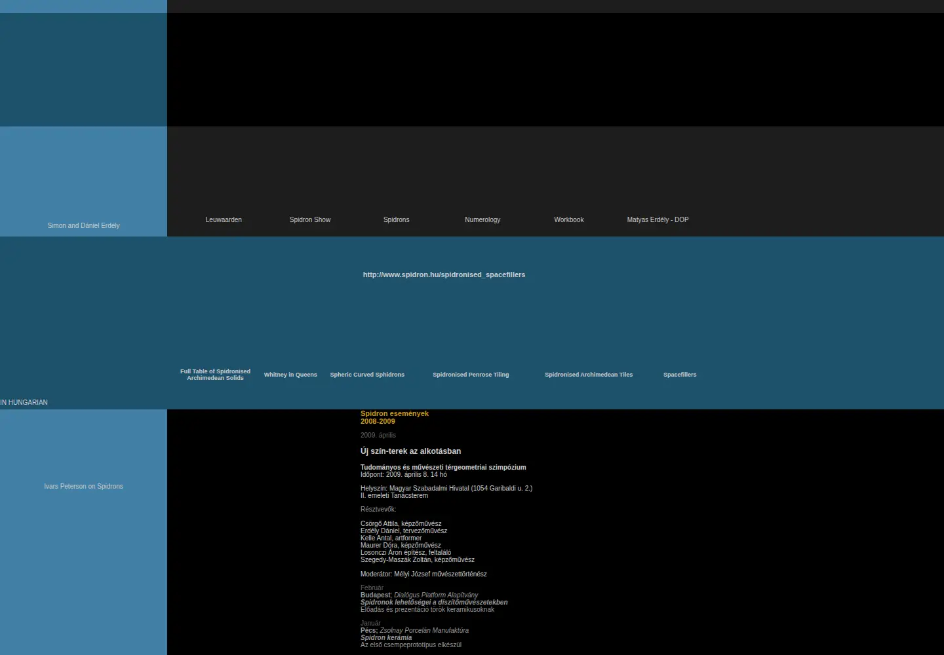Click the name 'Maurer Dóra, képzőművész'
This screenshot has height=655, width=944.
tap(401, 545)
